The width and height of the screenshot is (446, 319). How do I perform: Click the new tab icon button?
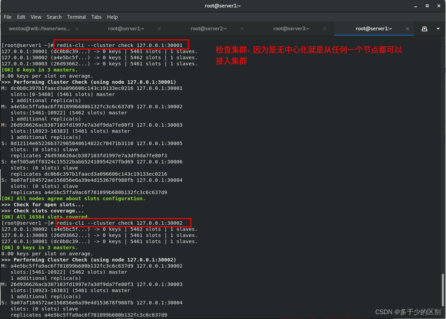coord(425,29)
